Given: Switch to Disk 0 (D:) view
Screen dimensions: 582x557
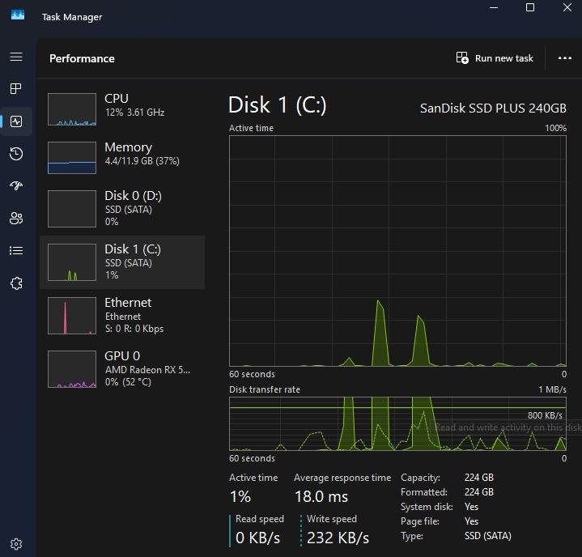Looking at the screenshot, I should click(122, 208).
